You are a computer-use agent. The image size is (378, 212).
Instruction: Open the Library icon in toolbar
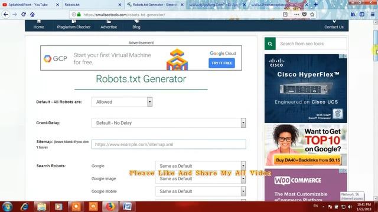coord(353,14)
